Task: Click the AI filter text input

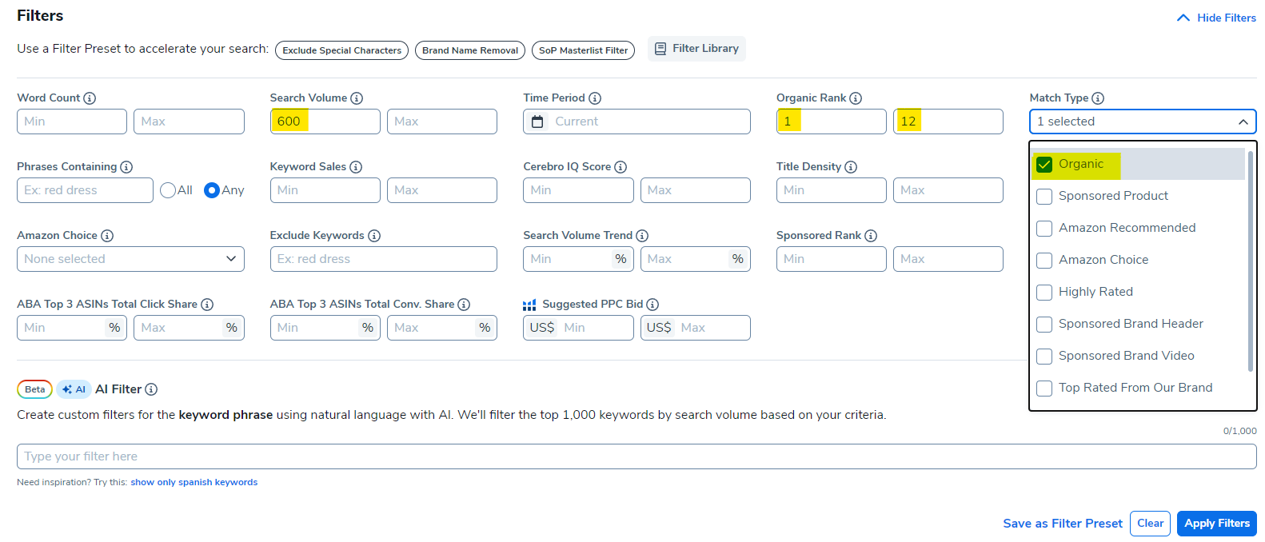Action: 636,456
